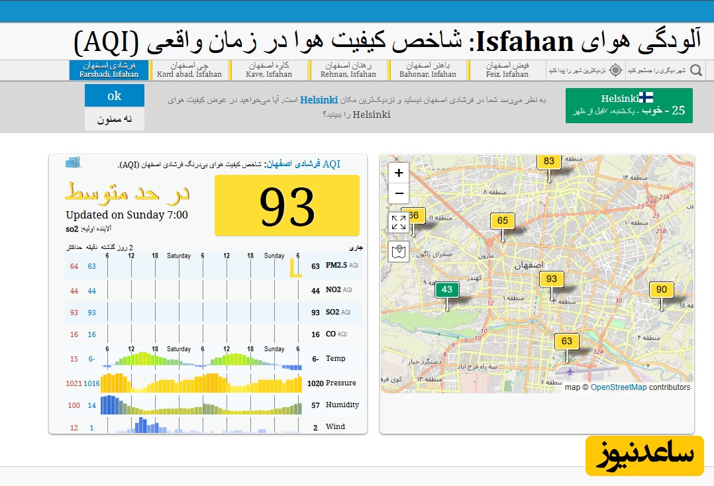
Task: Select map marker showing AQI 90
Action: point(661,289)
